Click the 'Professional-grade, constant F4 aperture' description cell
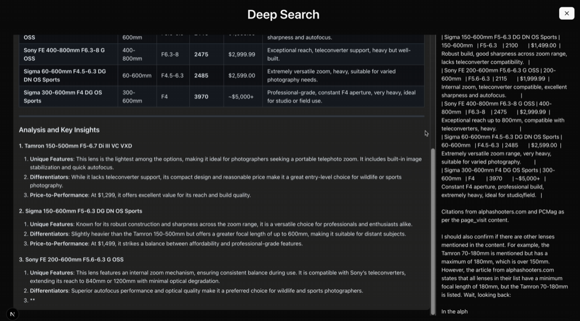This screenshot has width=580, height=321. click(x=343, y=96)
